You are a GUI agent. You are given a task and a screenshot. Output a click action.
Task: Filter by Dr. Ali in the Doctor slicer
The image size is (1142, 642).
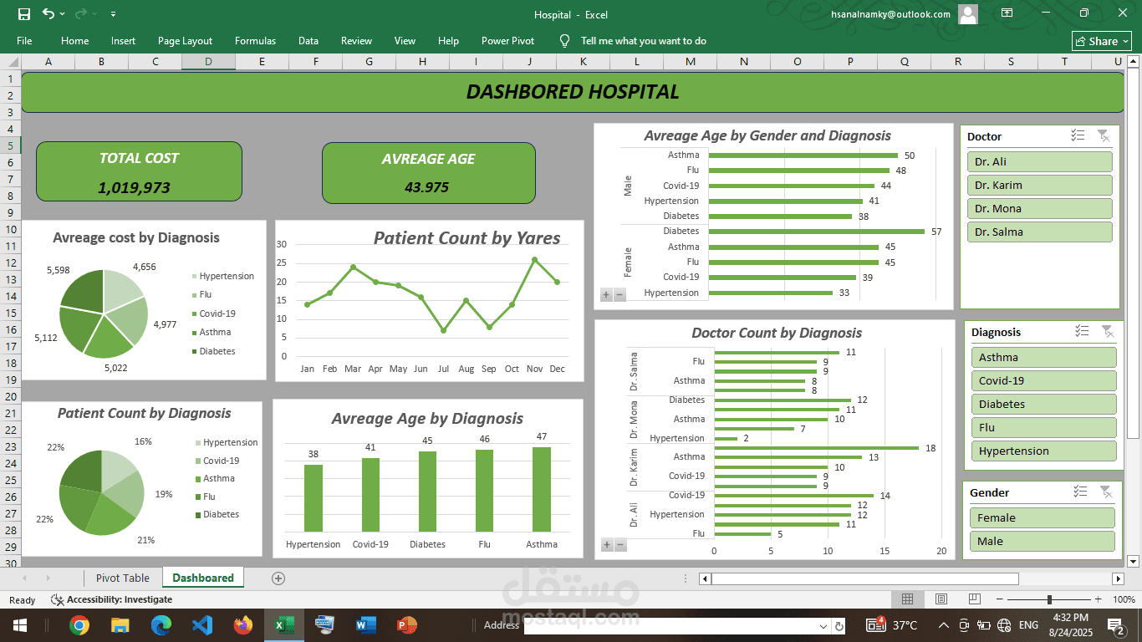(x=1040, y=162)
